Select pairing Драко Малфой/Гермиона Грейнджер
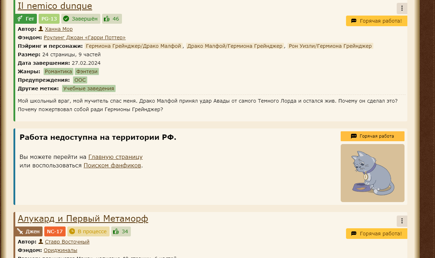The image size is (435, 258). (235, 46)
